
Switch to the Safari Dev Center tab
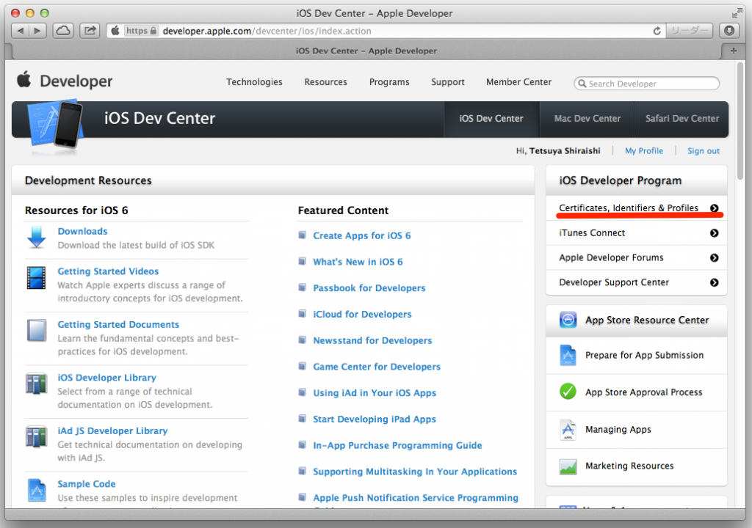682,119
